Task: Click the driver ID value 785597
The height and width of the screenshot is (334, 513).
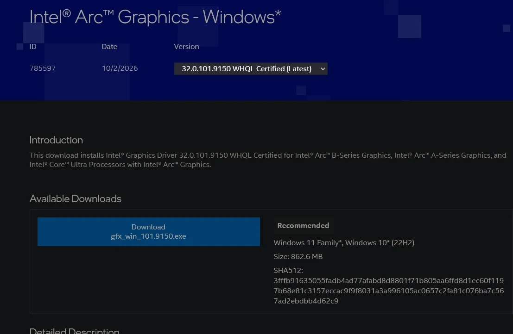Action: click(x=43, y=68)
